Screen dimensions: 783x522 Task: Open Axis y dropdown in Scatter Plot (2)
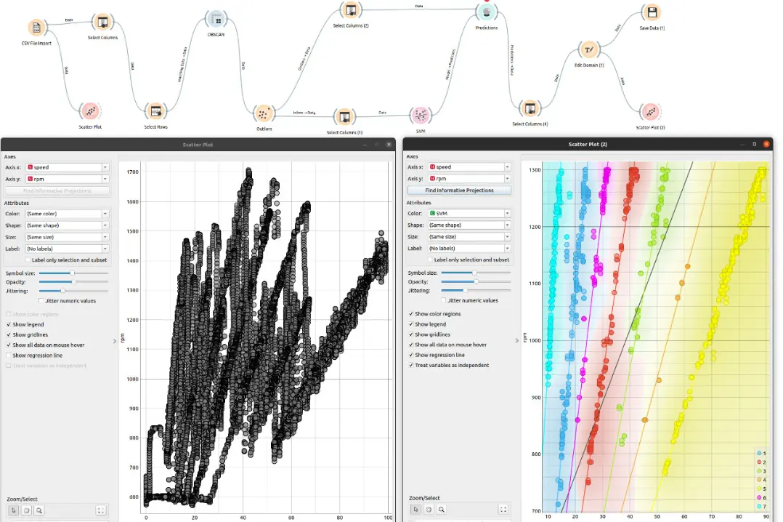pos(469,179)
